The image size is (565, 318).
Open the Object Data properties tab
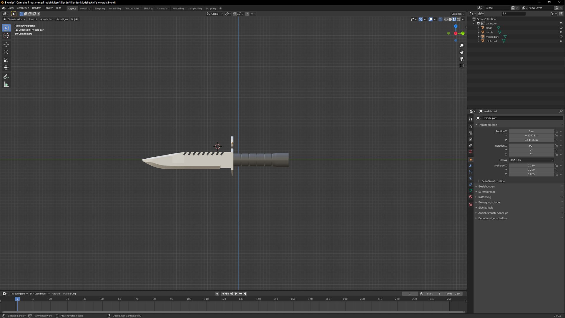(x=471, y=191)
